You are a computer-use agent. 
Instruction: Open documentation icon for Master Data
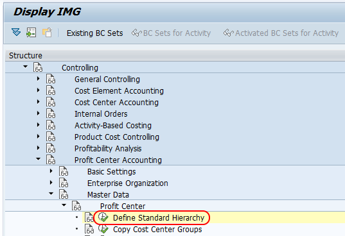click(x=64, y=194)
